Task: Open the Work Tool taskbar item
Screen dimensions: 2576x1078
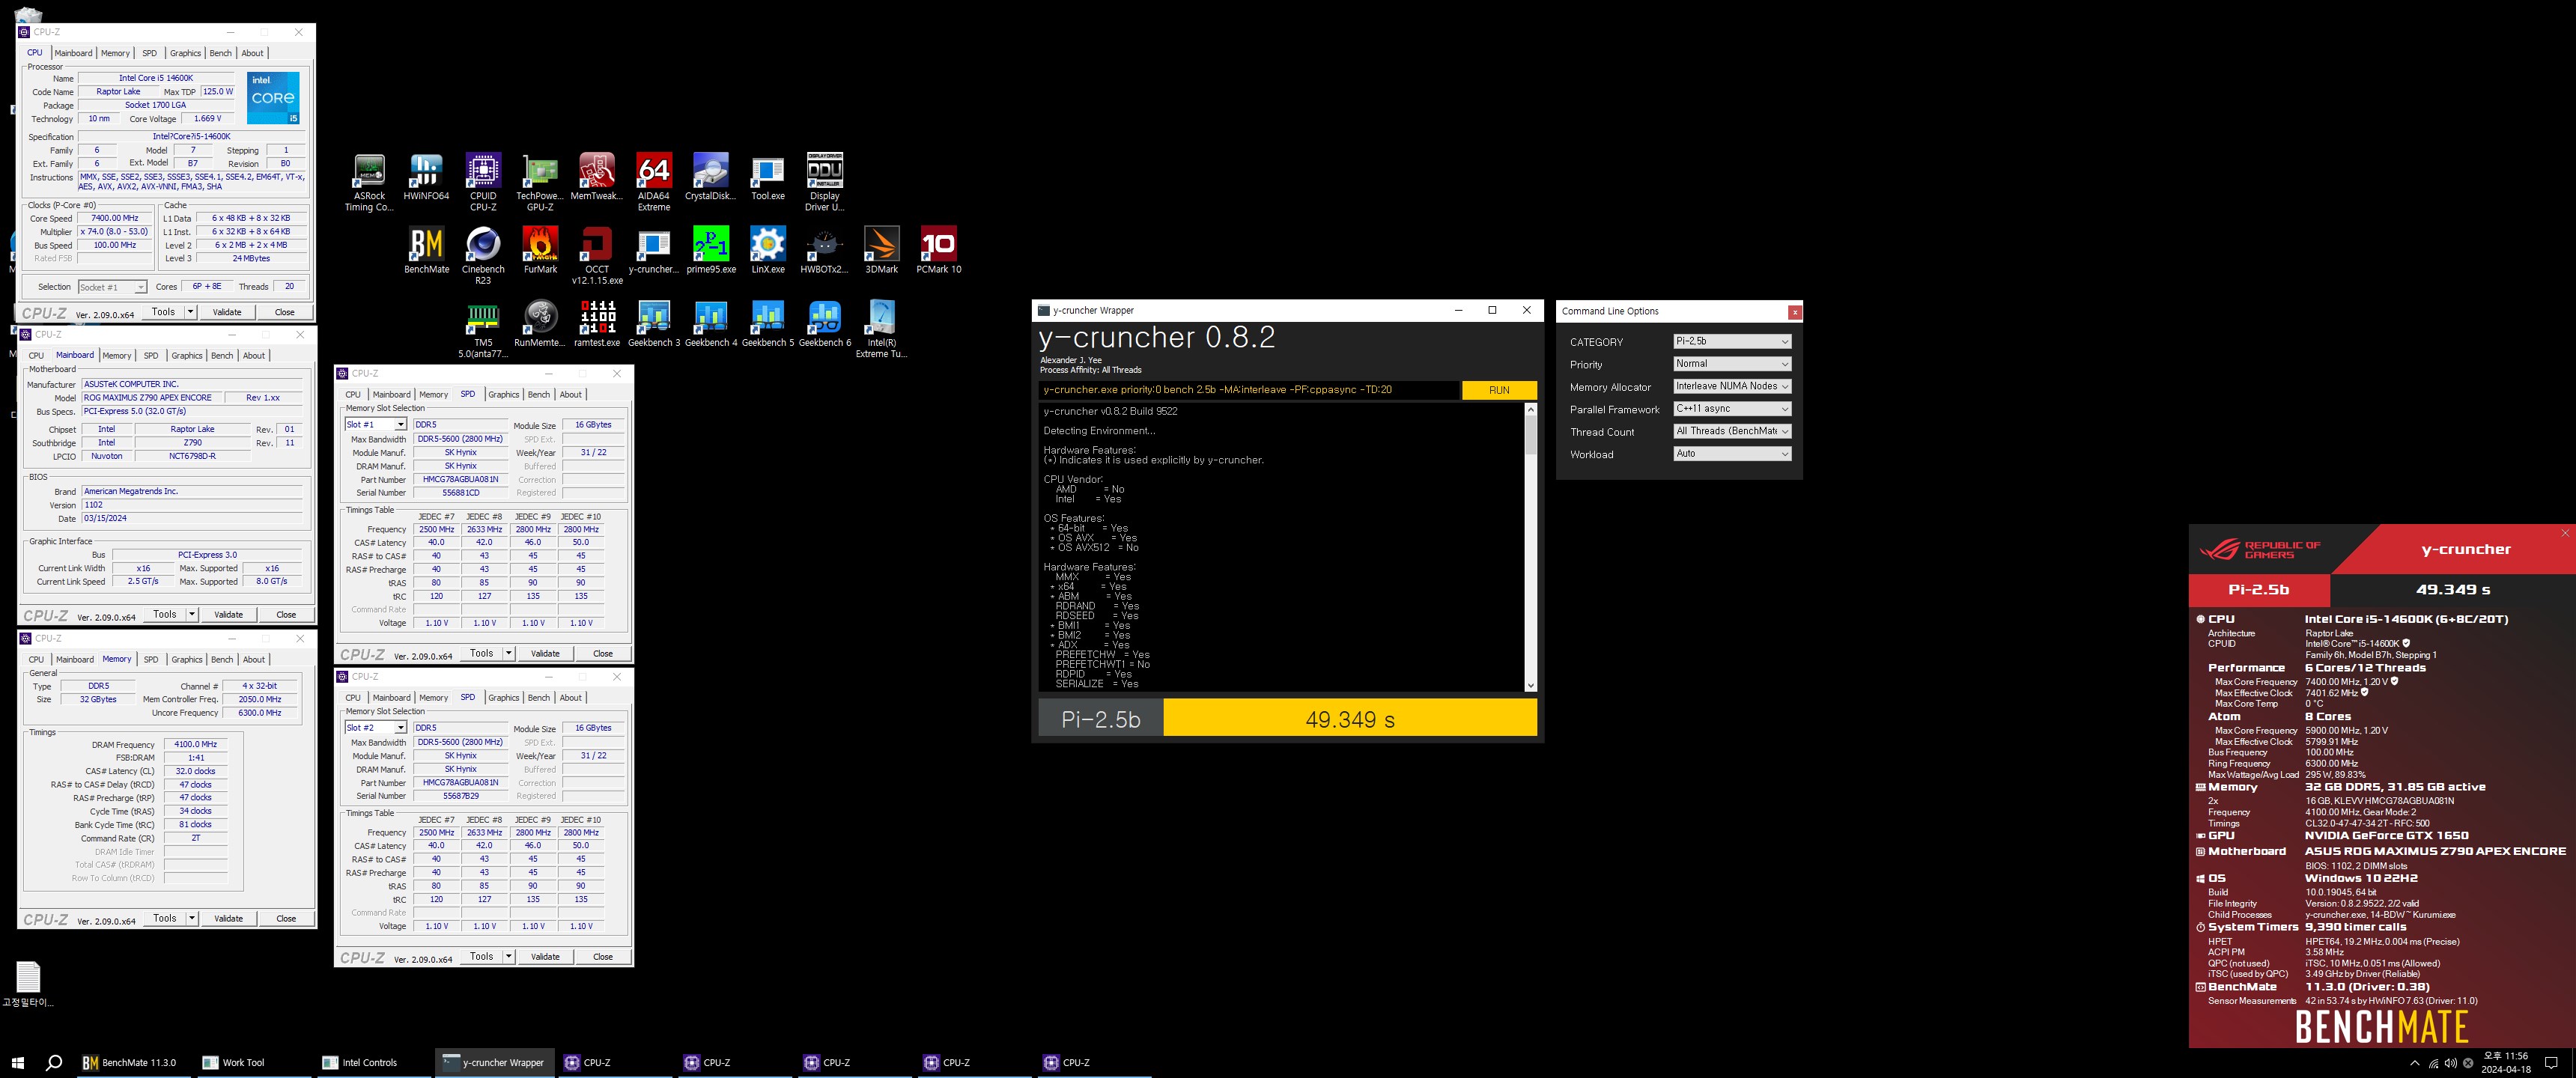Action: [254, 1063]
